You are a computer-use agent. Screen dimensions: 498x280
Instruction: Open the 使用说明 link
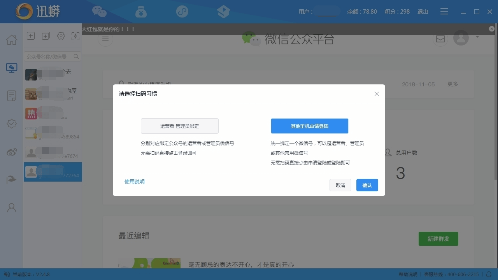(134, 182)
